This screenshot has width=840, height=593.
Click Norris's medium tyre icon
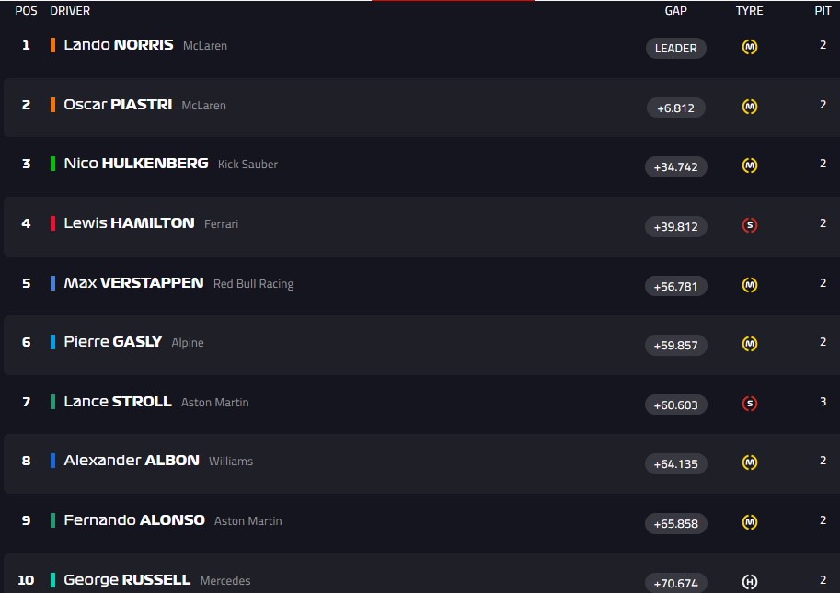click(750, 48)
